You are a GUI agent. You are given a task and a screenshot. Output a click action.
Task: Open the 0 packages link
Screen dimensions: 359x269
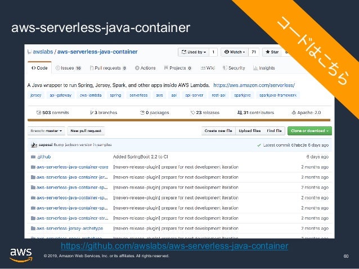coord(155,112)
